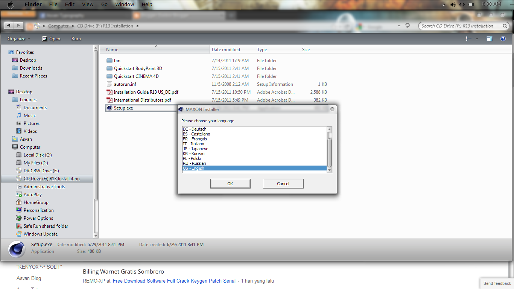Open the Window menu in menu bar
The image size is (514, 289).
(x=125, y=5)
